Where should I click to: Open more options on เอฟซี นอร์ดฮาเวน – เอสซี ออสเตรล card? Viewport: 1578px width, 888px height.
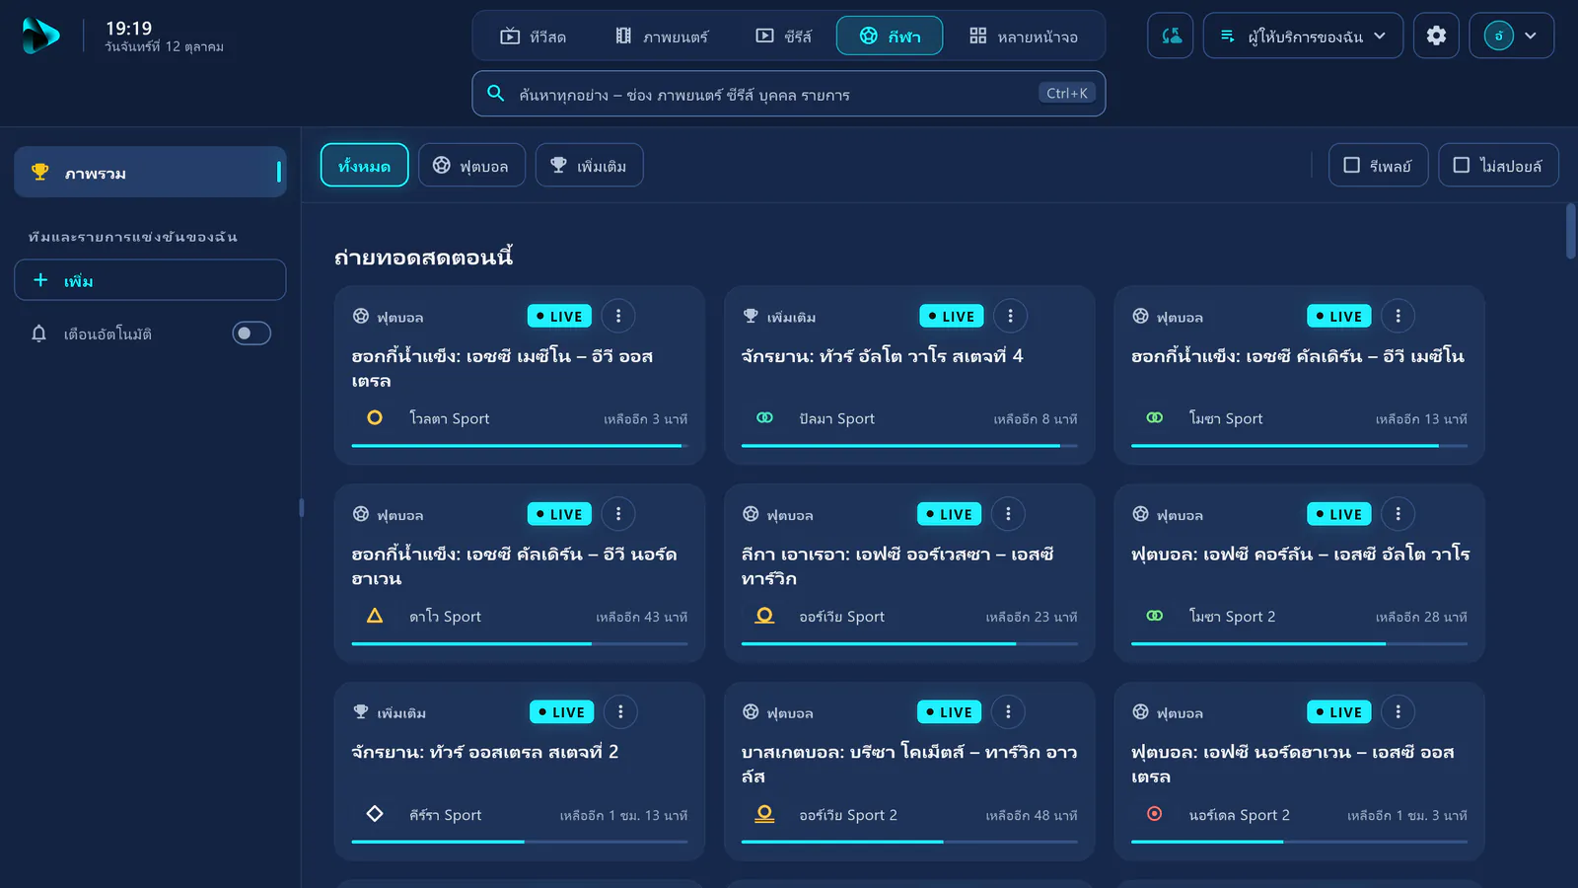coord(1398,711)
